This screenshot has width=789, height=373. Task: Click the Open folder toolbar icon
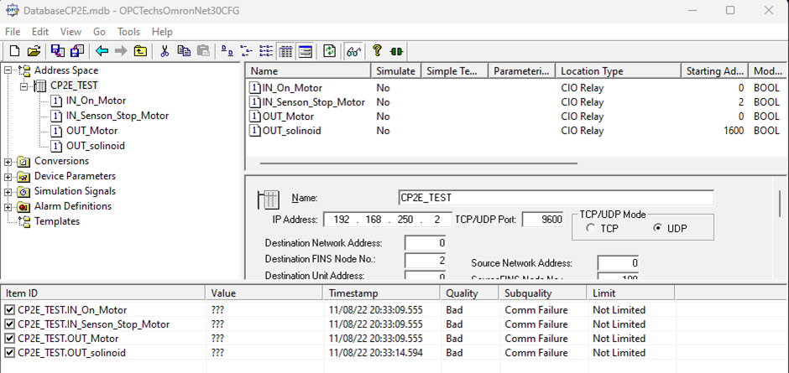[34, 51]
